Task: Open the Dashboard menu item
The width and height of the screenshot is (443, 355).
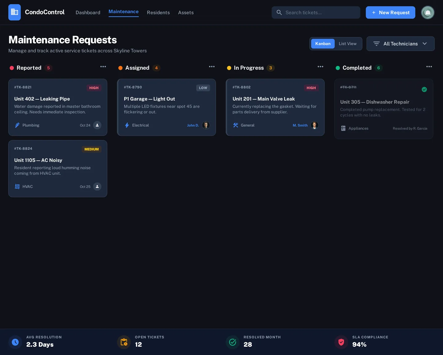Action: pyautogui.click(x=88, y=12)
